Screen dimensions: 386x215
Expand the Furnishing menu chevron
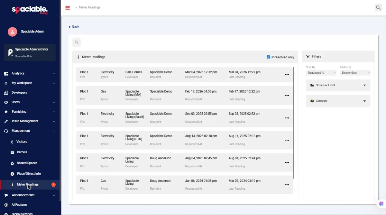pos(54,112)
